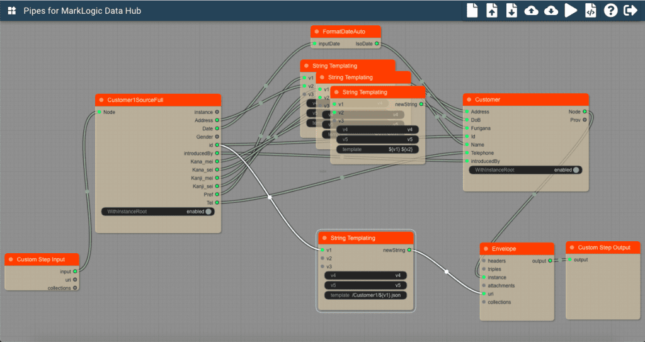
Task: Toggle WithInstanceRoot in the Customer node
Action: [x=576, y=170]
